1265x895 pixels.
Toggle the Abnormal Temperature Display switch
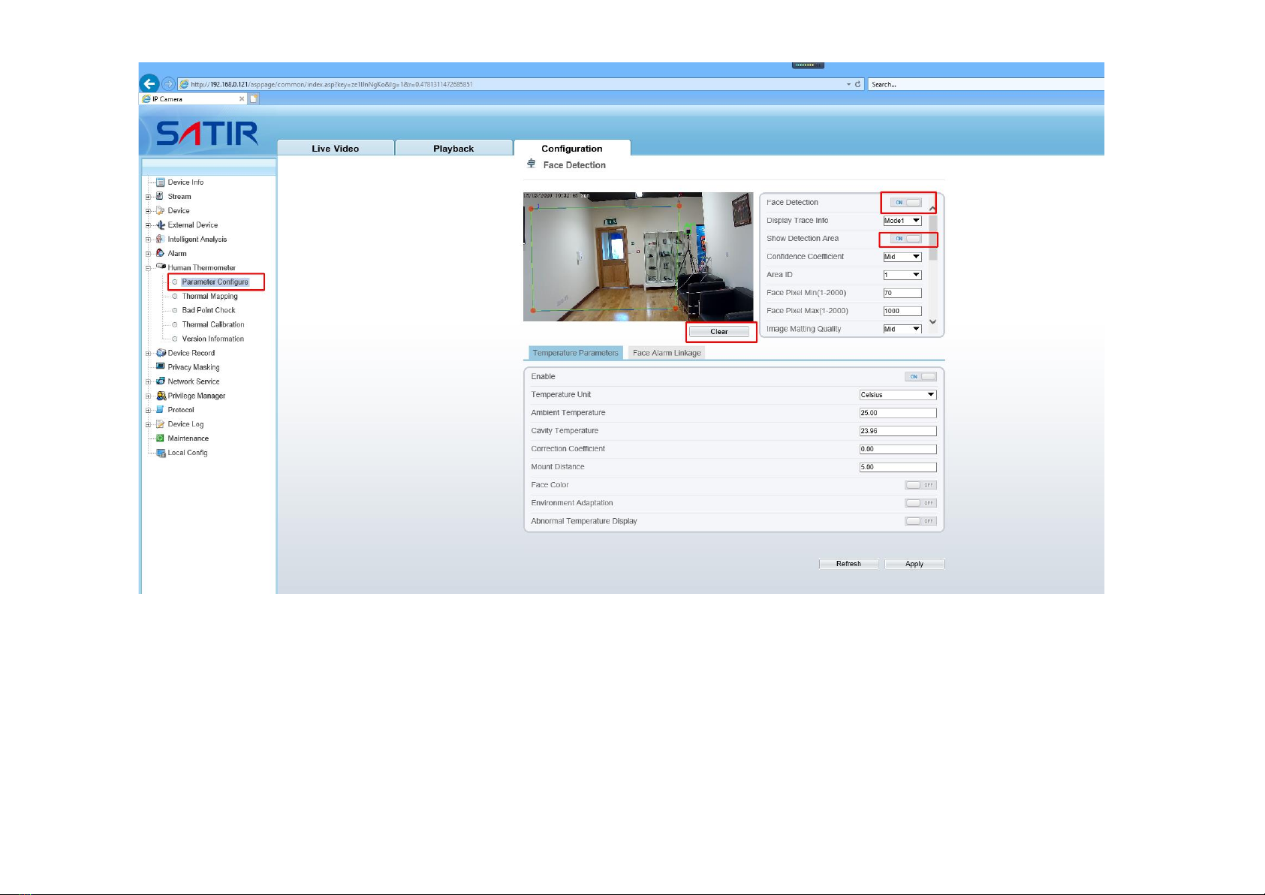click(x=921, y=521)
